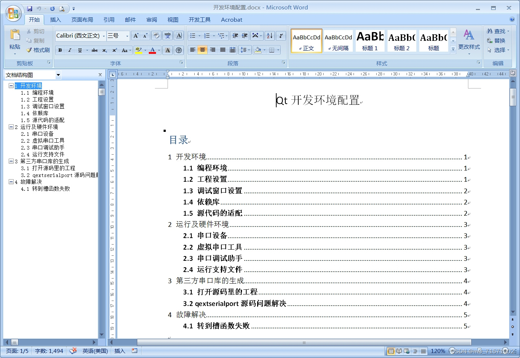Click the macro recording icon in status bar
The image size is (520, 358).
135,351
